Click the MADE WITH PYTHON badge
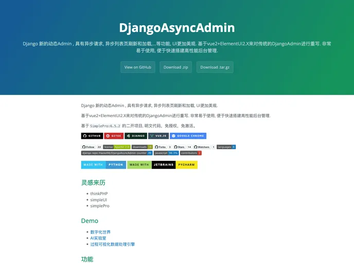 [103, 165]
